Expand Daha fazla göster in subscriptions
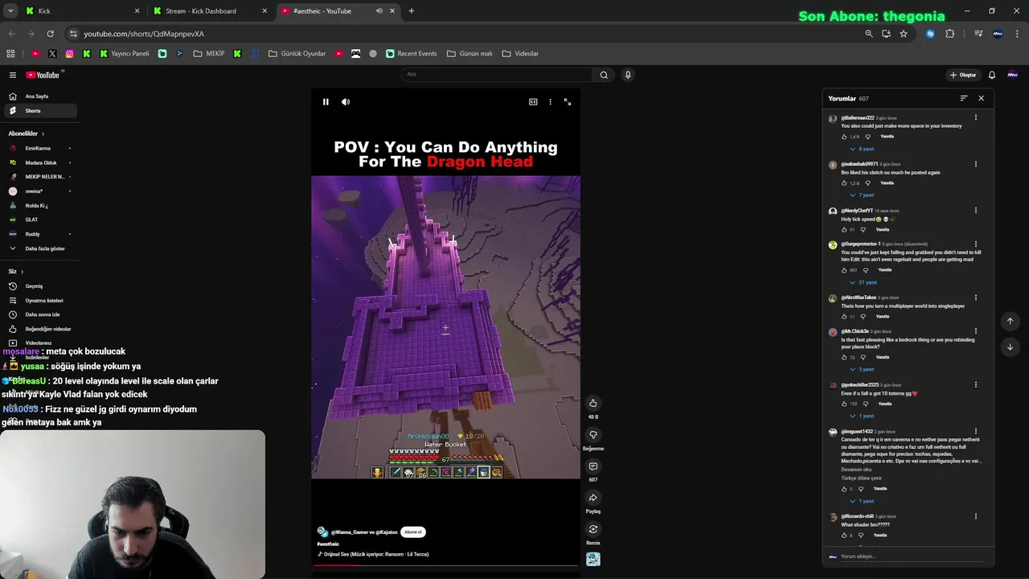 [39, 248]
